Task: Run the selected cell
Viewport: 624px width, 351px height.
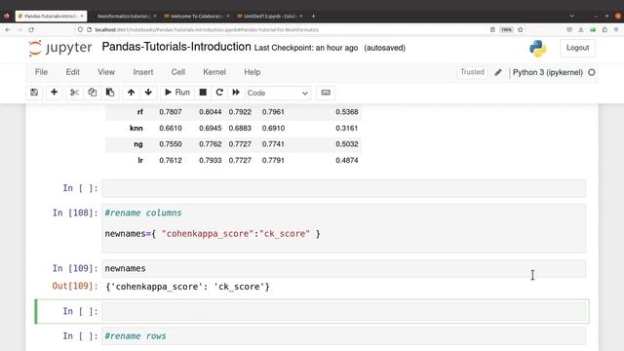Action: click(x=177, y=93)
